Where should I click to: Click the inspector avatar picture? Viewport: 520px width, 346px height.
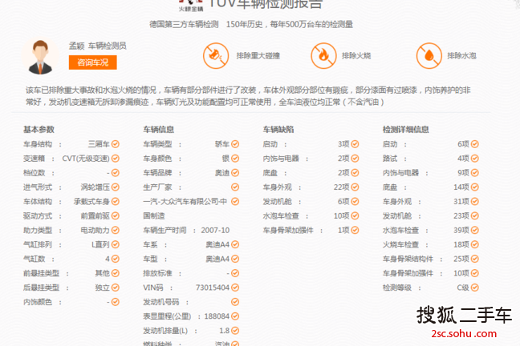(x=40, y=57)
